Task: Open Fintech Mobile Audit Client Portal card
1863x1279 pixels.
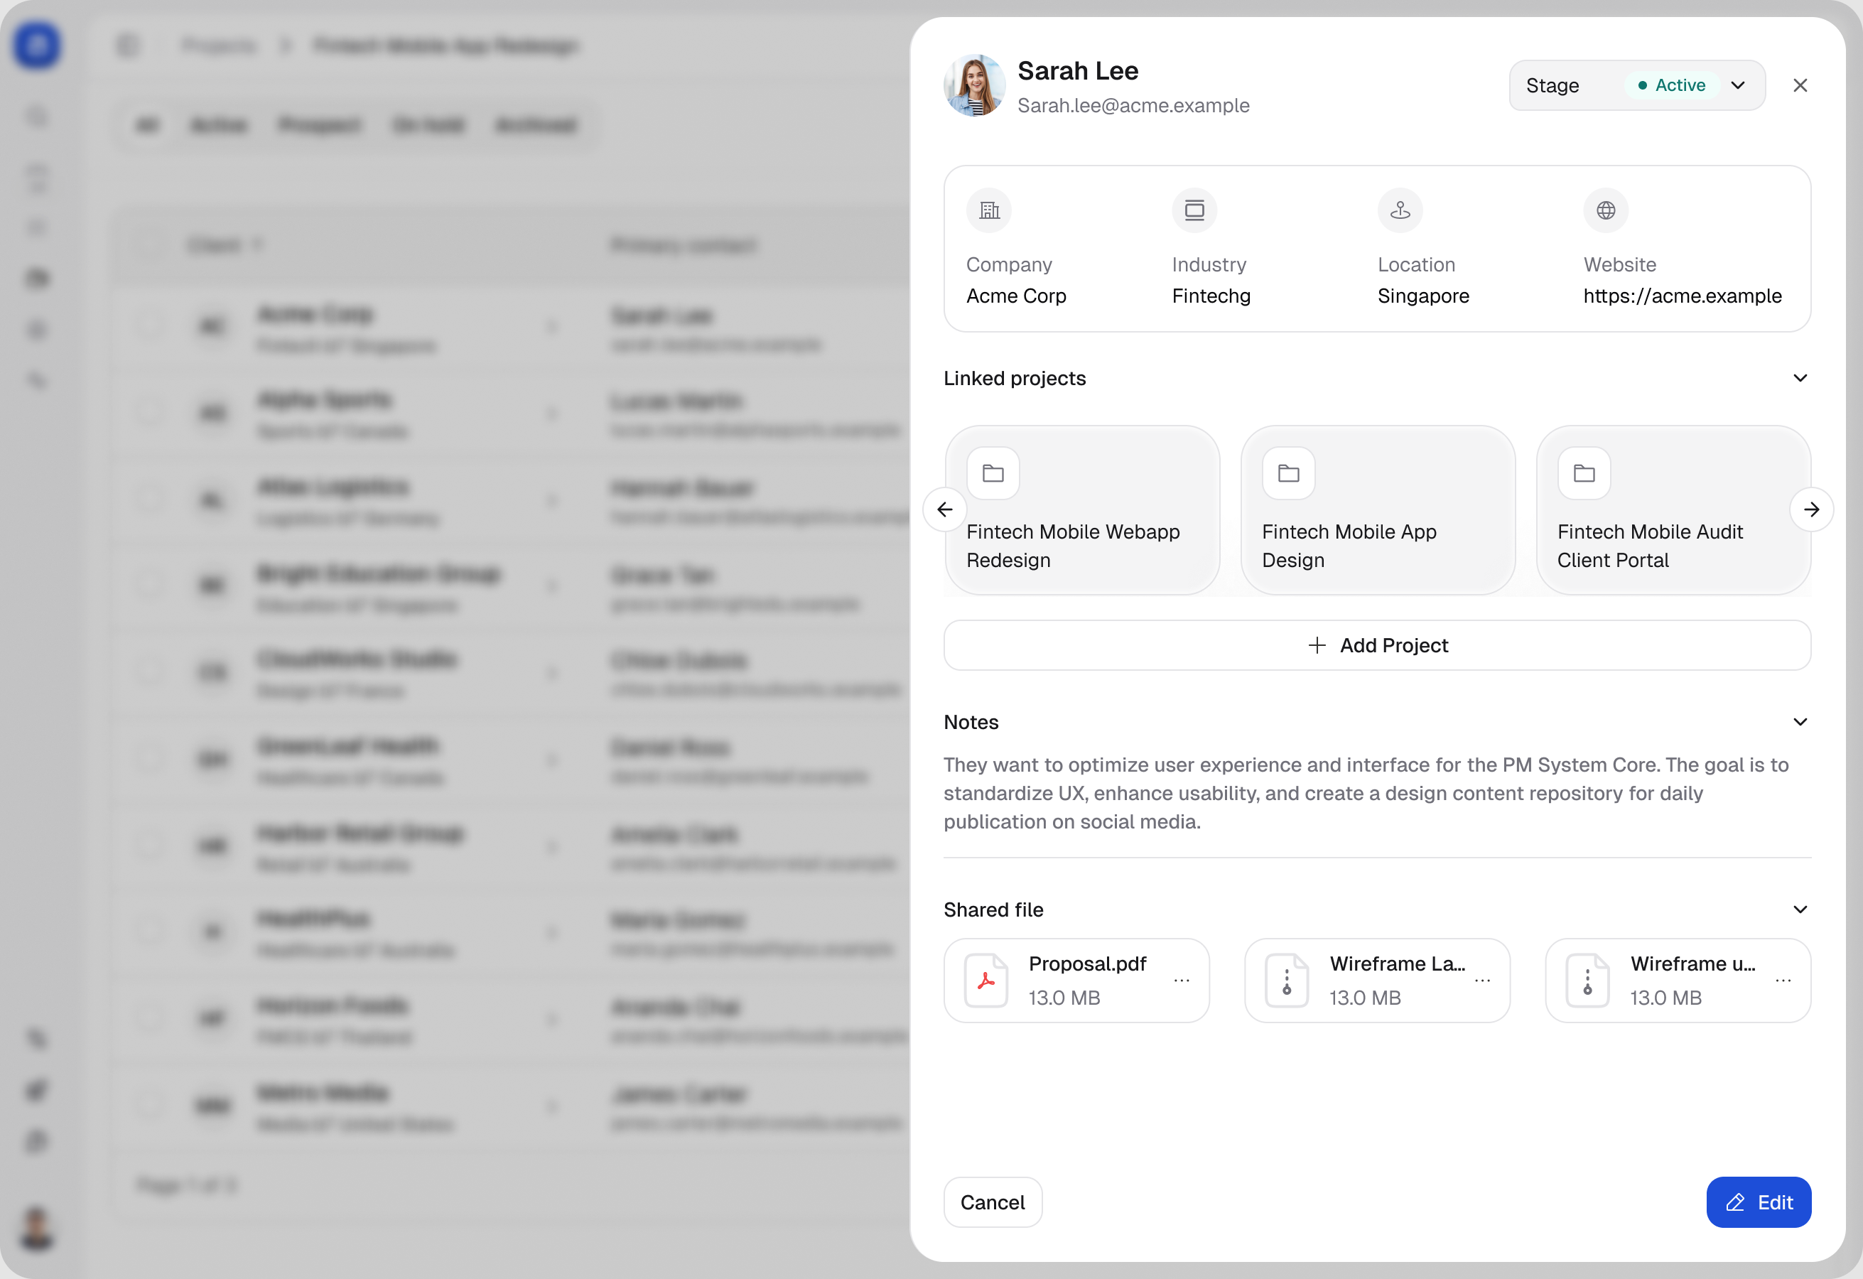Action: 1673,510
